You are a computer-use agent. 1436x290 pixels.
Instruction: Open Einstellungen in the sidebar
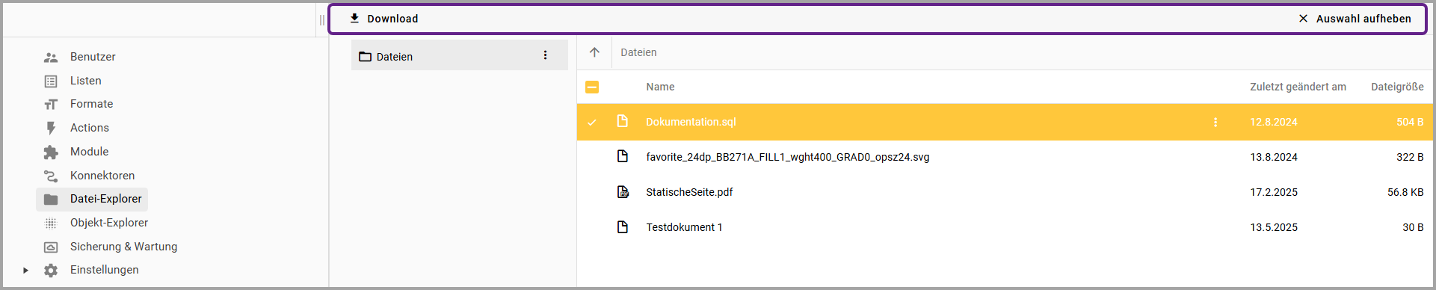coord(104,270)
